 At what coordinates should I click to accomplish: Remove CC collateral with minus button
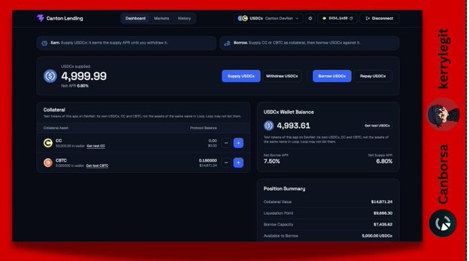coord(226,143)
